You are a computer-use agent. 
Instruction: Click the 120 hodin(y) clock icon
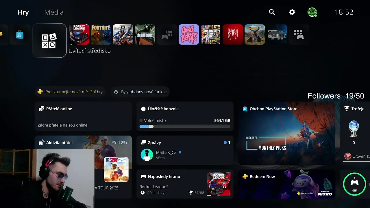point(142,193)
